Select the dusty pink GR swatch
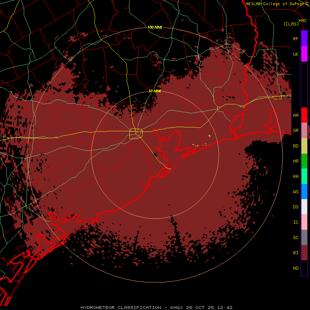 click(304, 131)
